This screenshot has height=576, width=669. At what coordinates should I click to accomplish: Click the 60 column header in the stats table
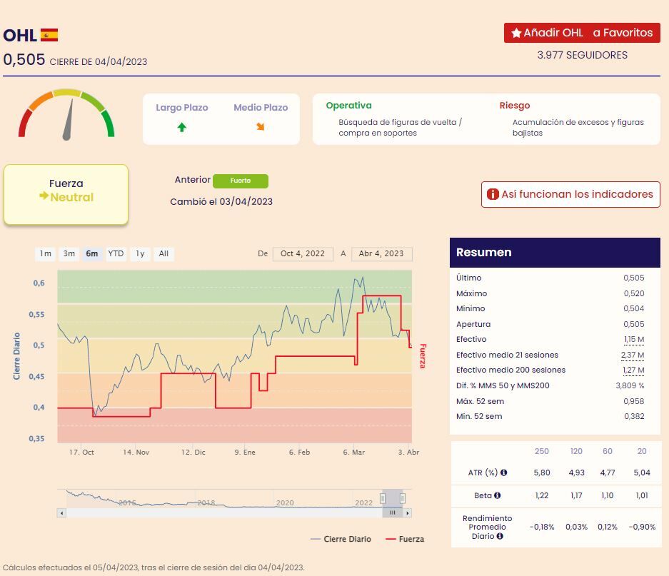[607, 451]
